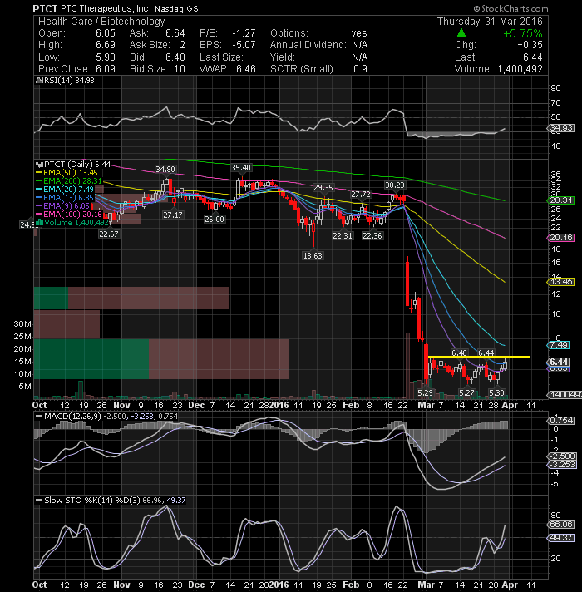Screen dimensions: 582x592
Task: Click the P/E value -1.27
Action: (x=244, y=33)
